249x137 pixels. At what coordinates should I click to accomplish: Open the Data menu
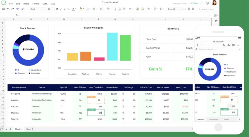coord(45,4)
